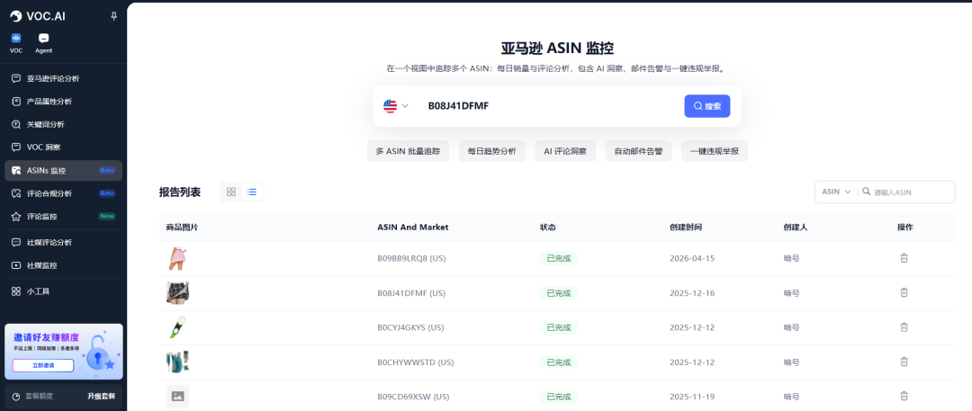The image size is (972, 411).
Task: Click 升级套餐 upgrade plan link
Action: tap(101, 396)
